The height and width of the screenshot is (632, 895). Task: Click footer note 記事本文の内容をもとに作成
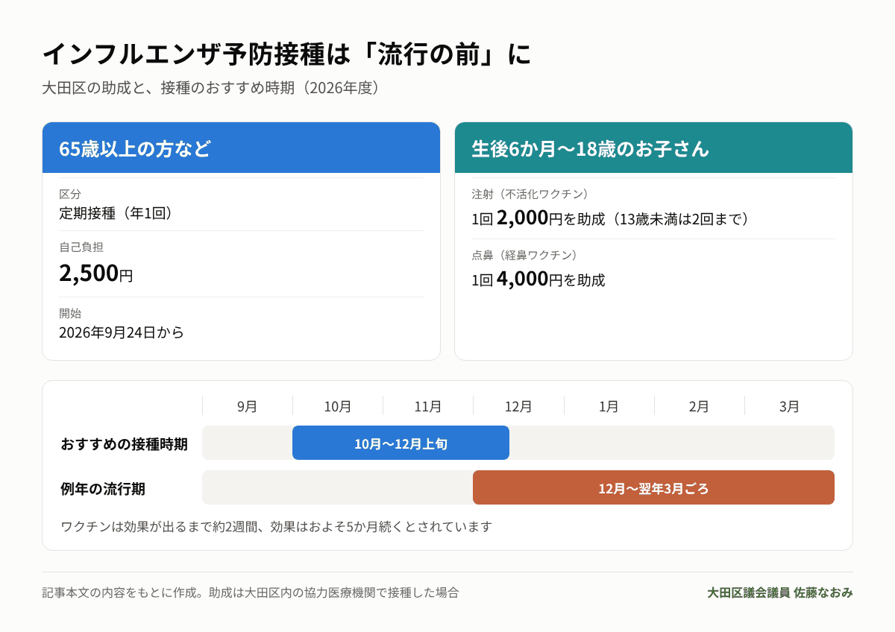point(251,592)
